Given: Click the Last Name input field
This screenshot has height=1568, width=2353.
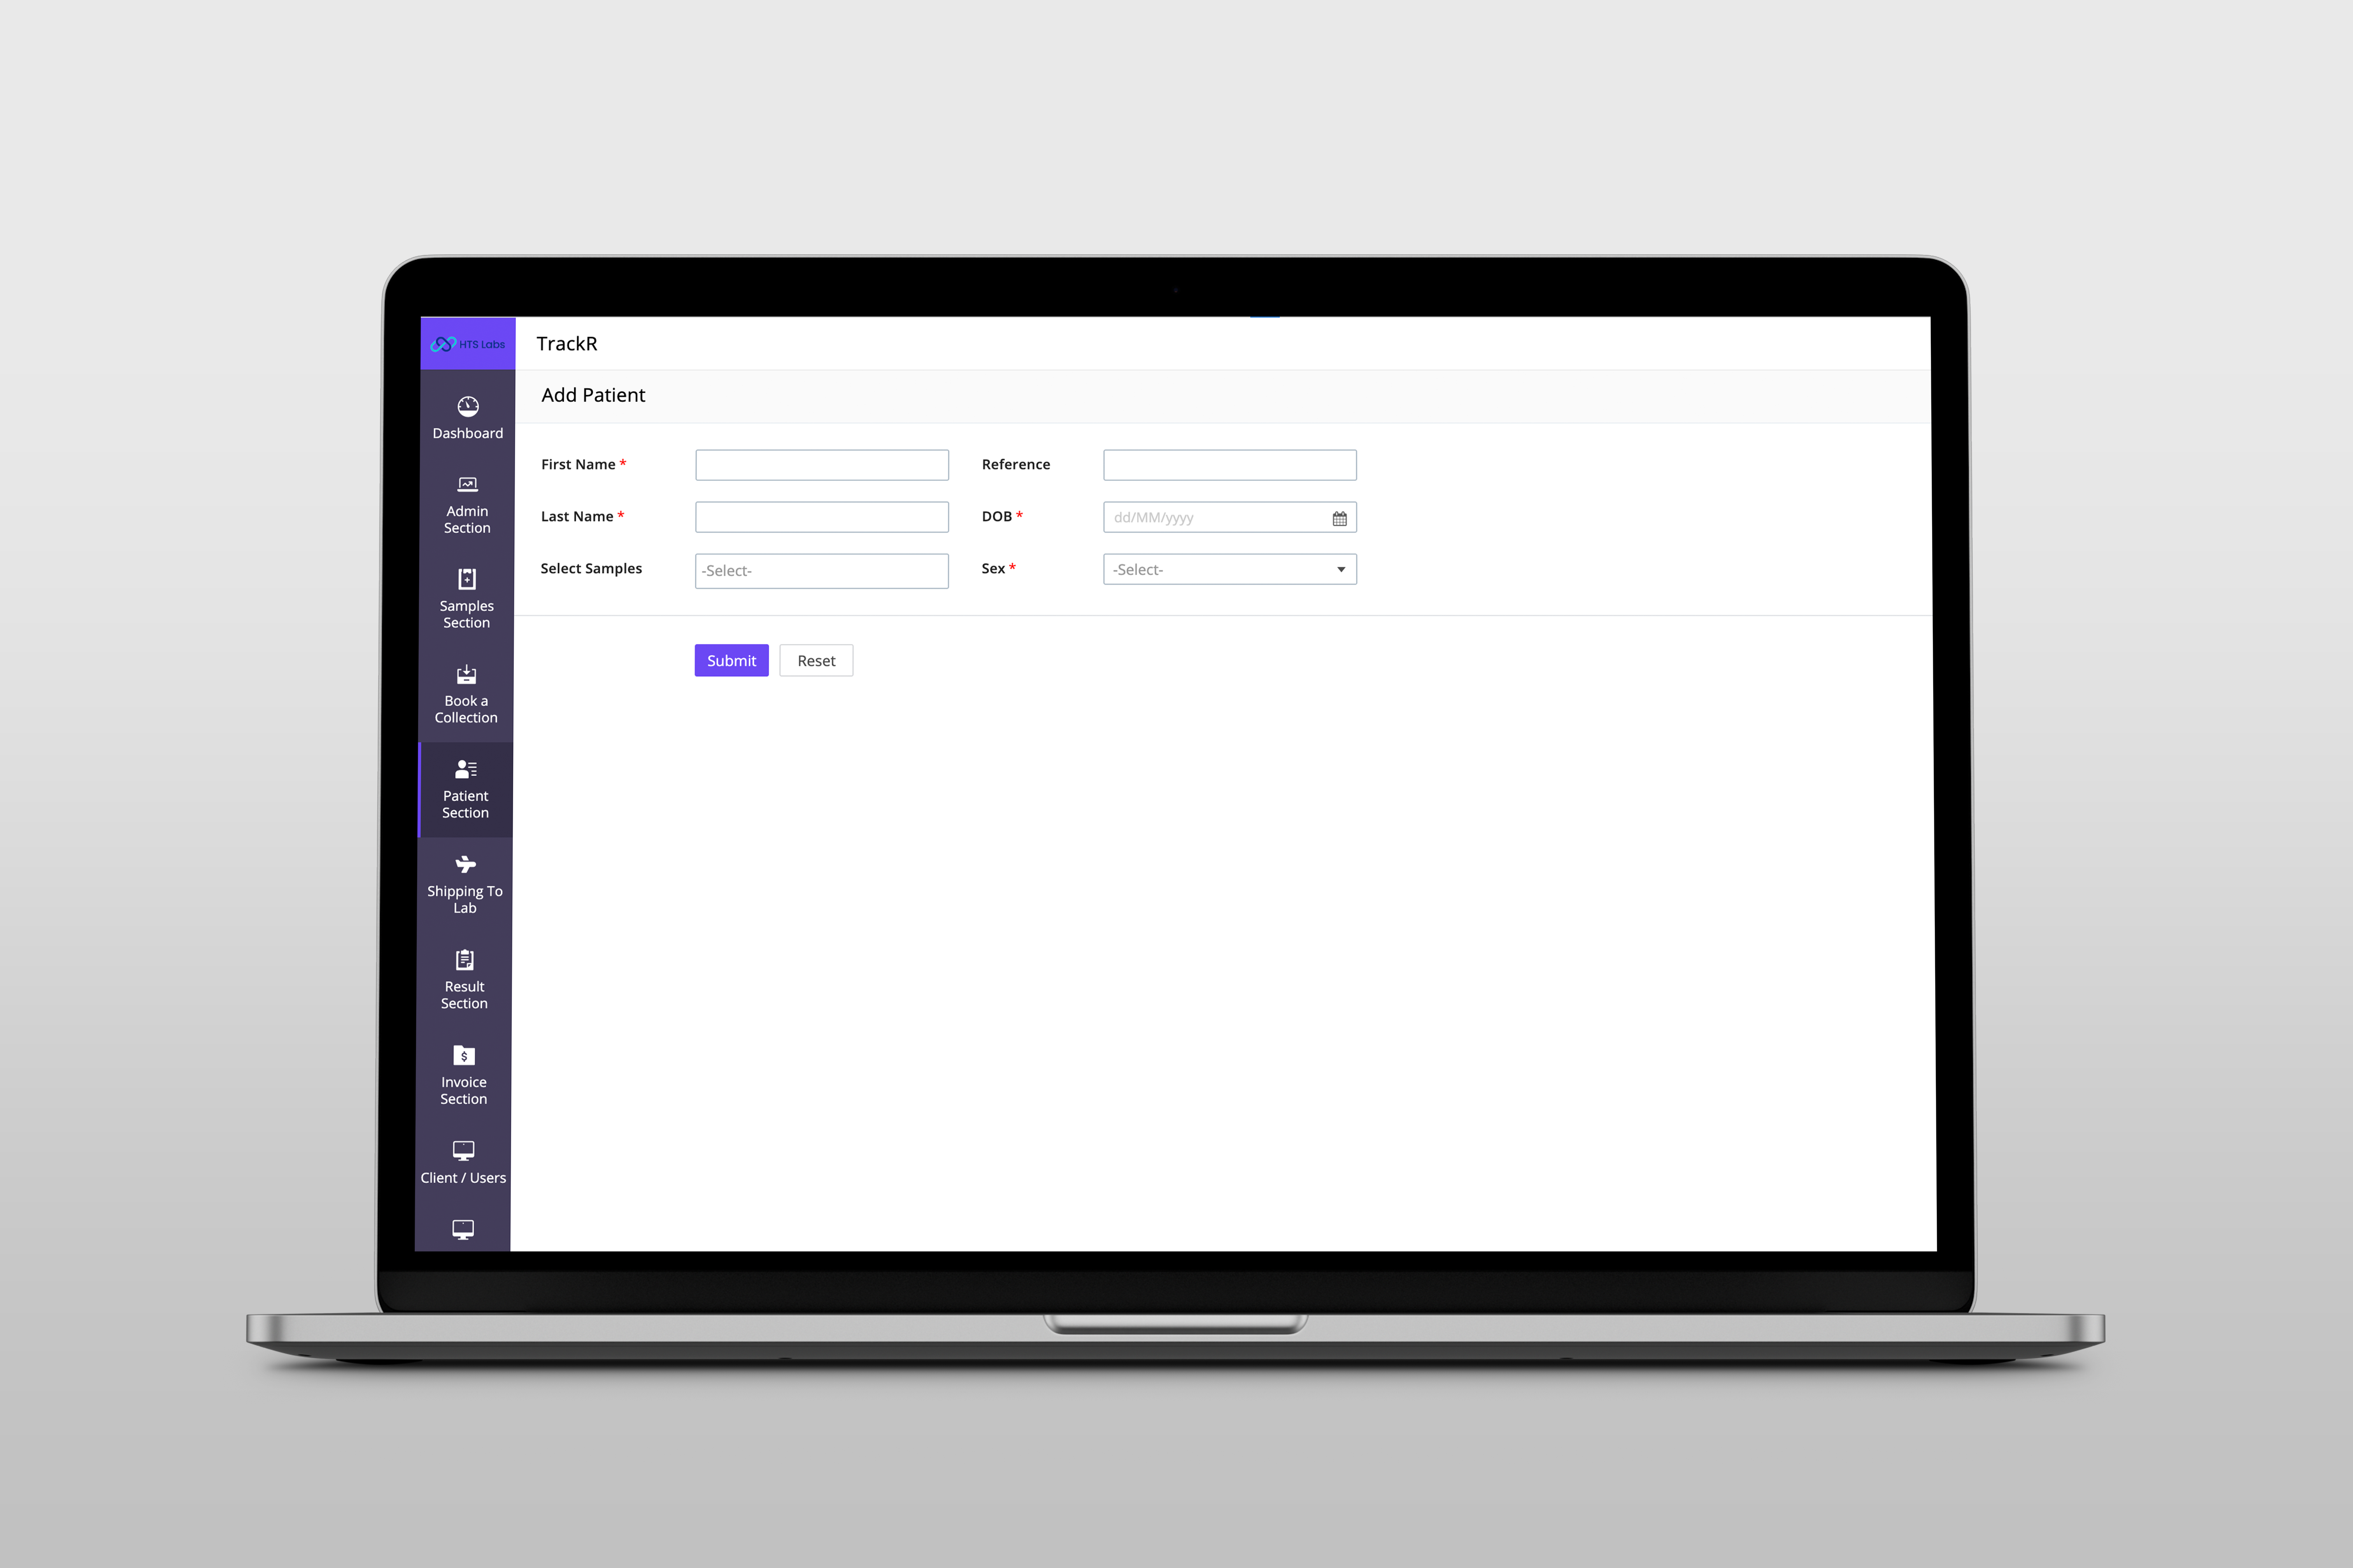Looking at the screenshot, I should [x=821, y=516].
